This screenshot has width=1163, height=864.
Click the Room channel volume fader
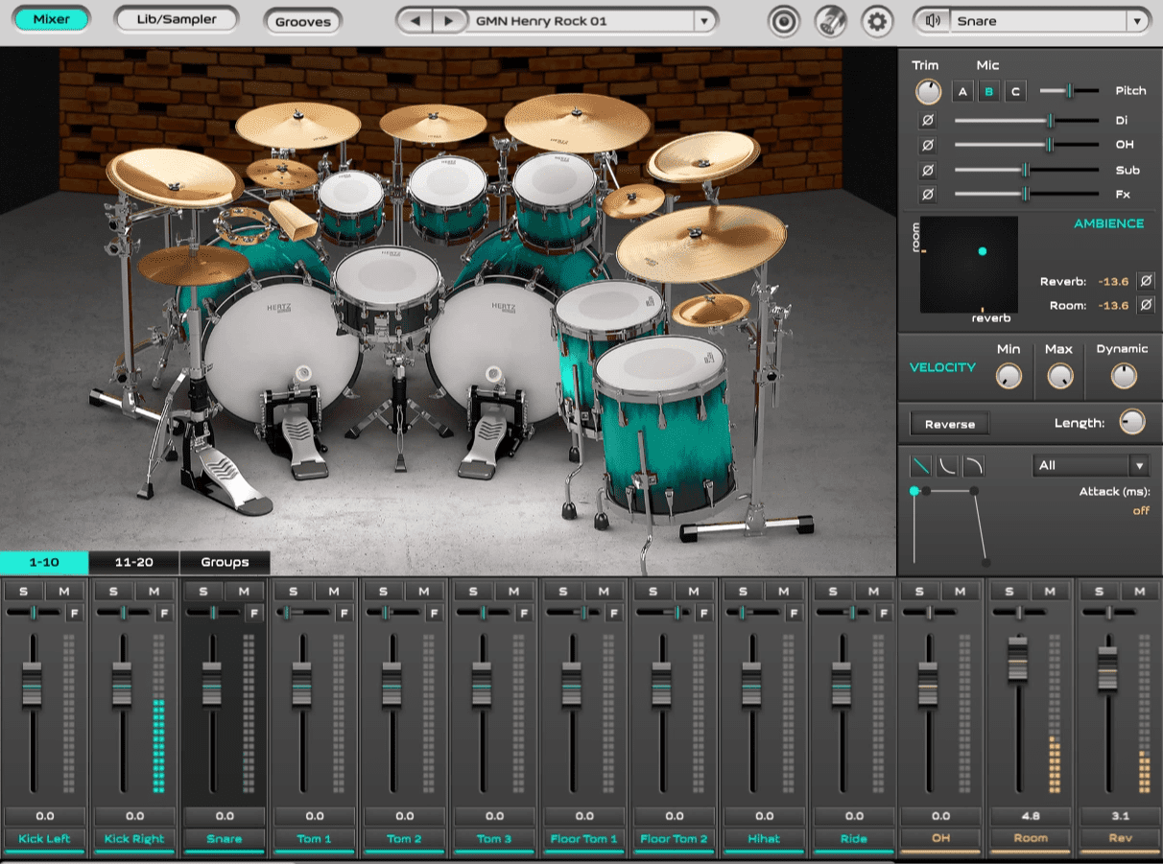coord(1018,660)
